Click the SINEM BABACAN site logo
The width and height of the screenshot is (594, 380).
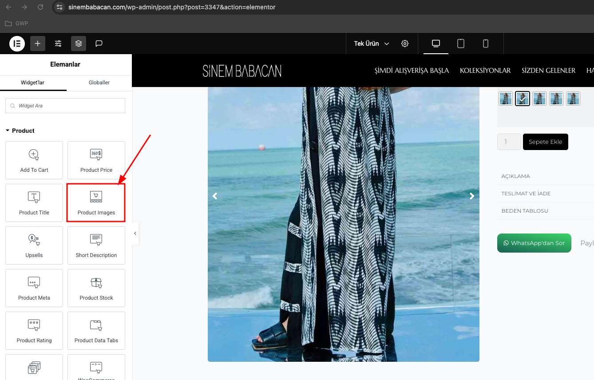242,71
